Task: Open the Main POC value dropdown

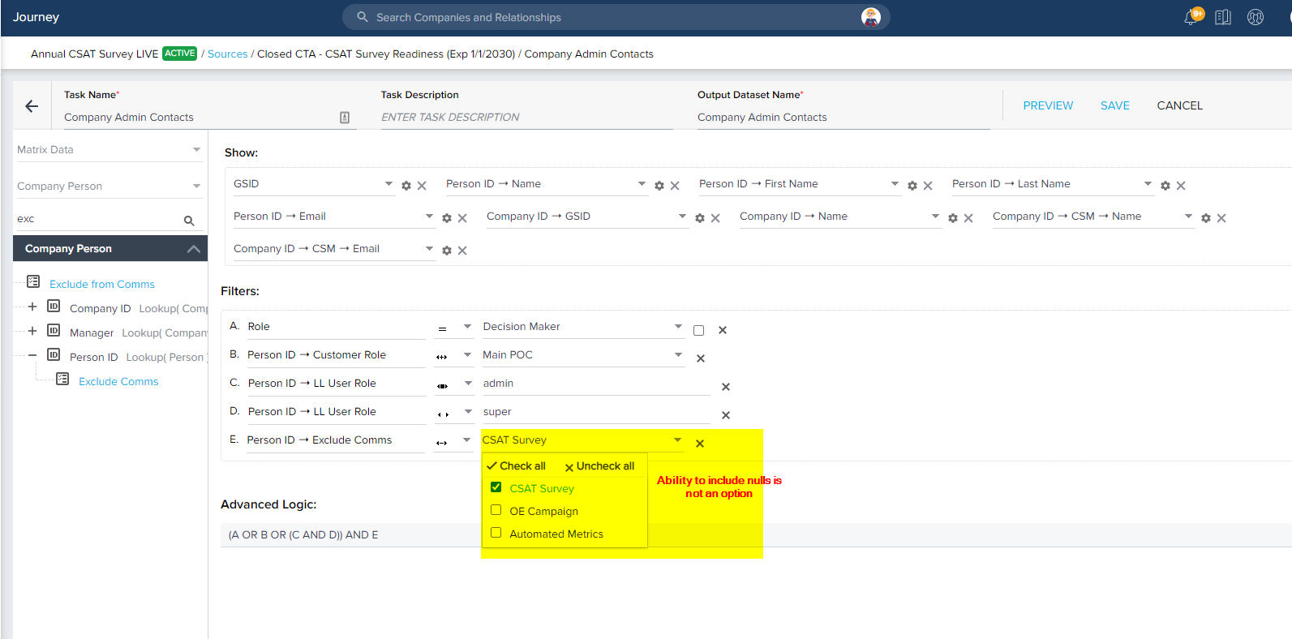Action: (583, 355)
